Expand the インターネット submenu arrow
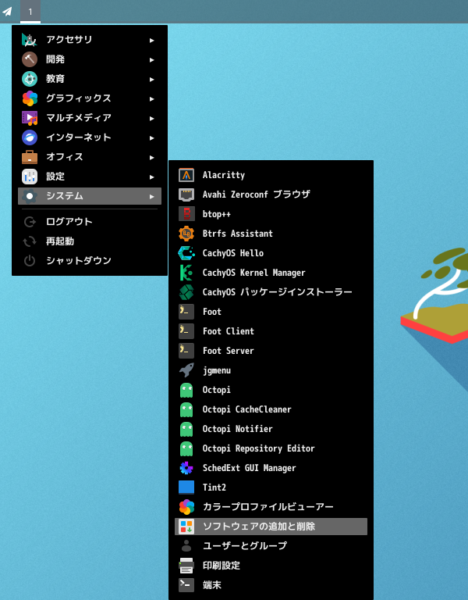Image resolution: width=468 pixels, height=600 pixels. [151, 137]
